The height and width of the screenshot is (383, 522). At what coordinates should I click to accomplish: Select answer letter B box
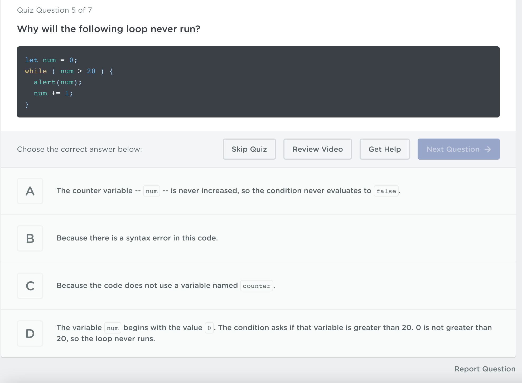point(30,238)
